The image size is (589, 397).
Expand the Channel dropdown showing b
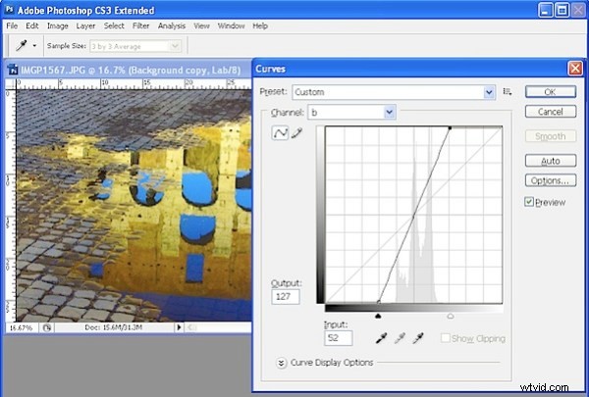tap(351, 112)
